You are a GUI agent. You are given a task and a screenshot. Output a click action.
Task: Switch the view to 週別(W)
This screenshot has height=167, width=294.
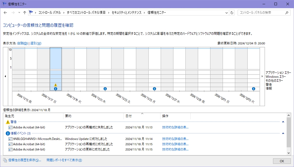tap(36, 43)
